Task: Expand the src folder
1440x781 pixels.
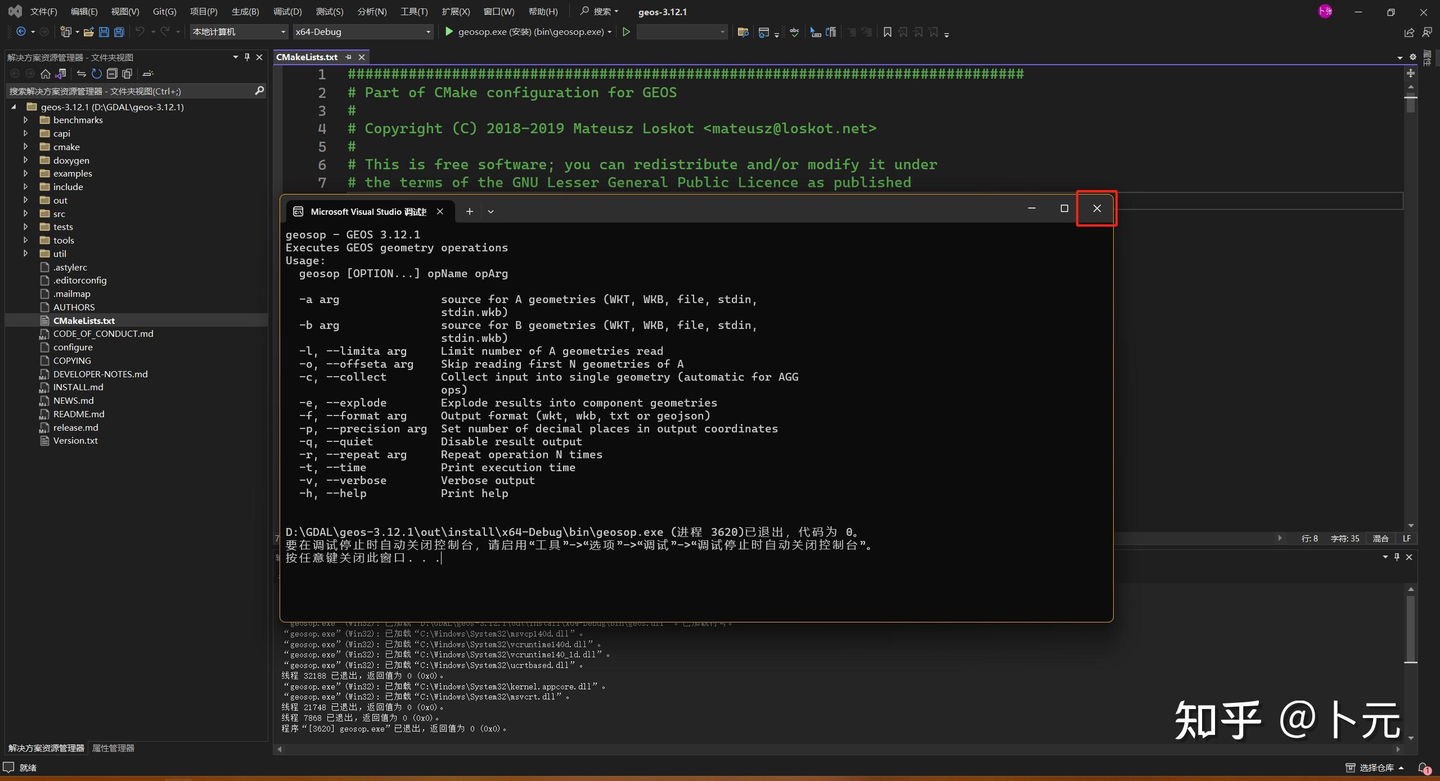Action: pos(25,214)
